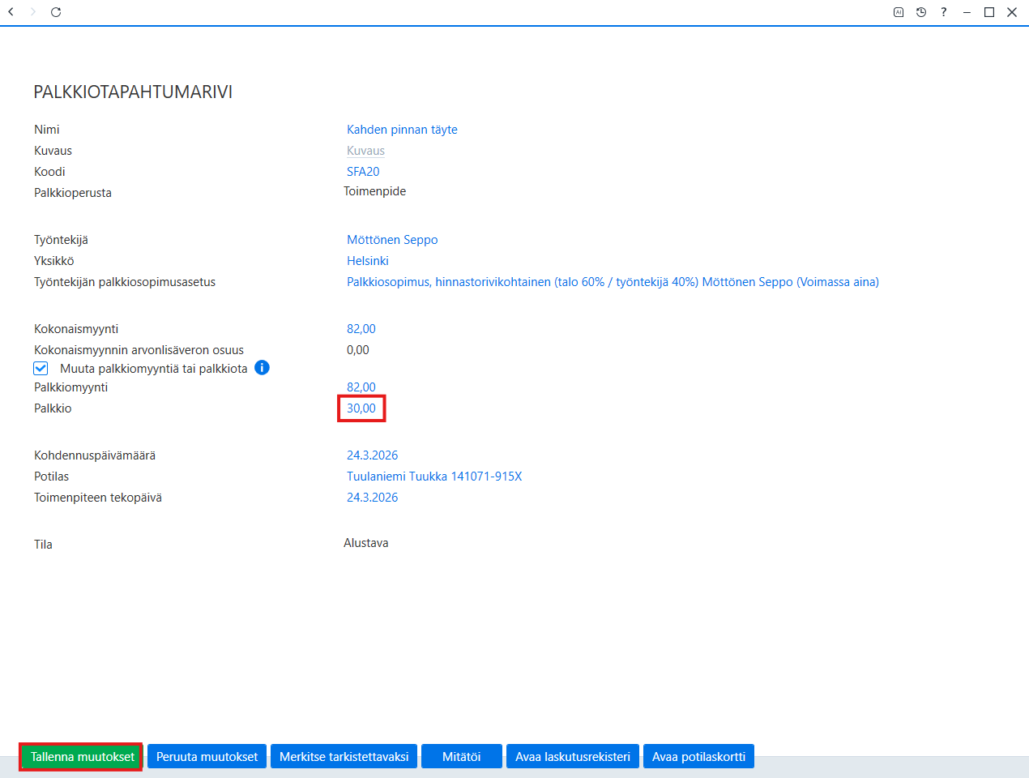The image size is (1029, 778).
Task: Click Tallenna muutokset button
Action: [x=82, y=757]
